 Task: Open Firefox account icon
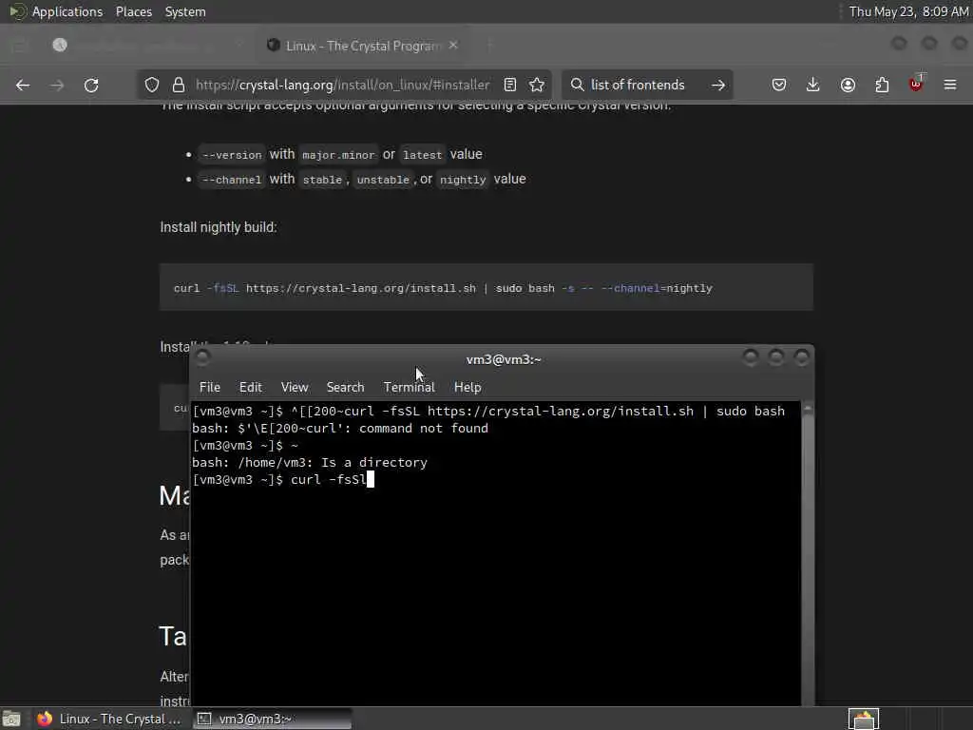pos(848,85)
